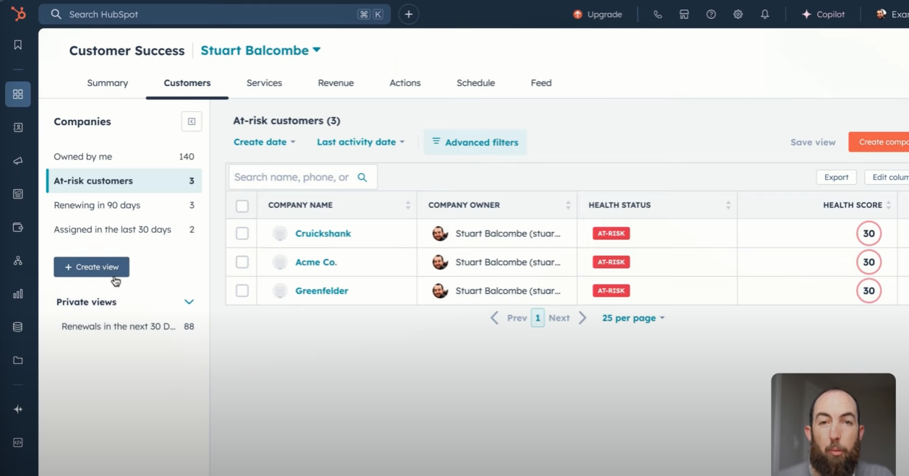
Task: Open the automation workflows icon in sidebar
Action: (18, 261)
